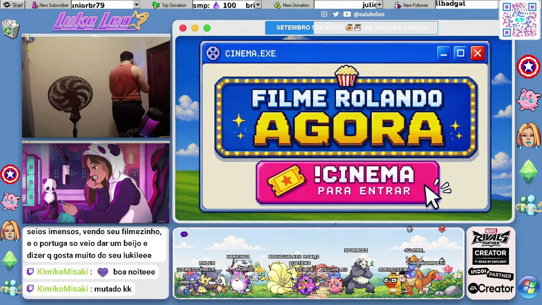Click the yellow dot on the outer window
Image resolution: width=542 pixels, height=305 pixels.
(195, 28)
